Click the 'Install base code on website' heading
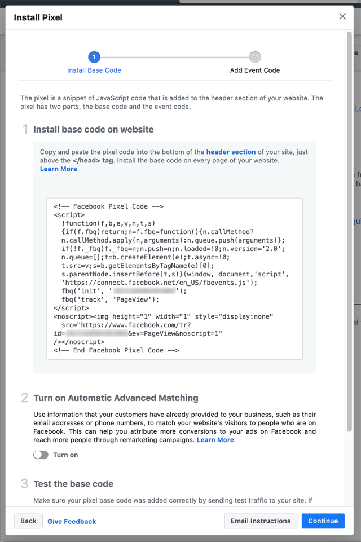This screenshot has width=361, height=542. click(94, 129)
